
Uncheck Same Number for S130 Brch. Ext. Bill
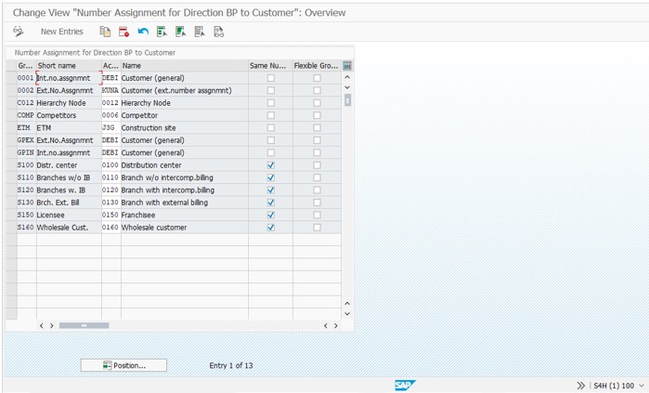271,203
